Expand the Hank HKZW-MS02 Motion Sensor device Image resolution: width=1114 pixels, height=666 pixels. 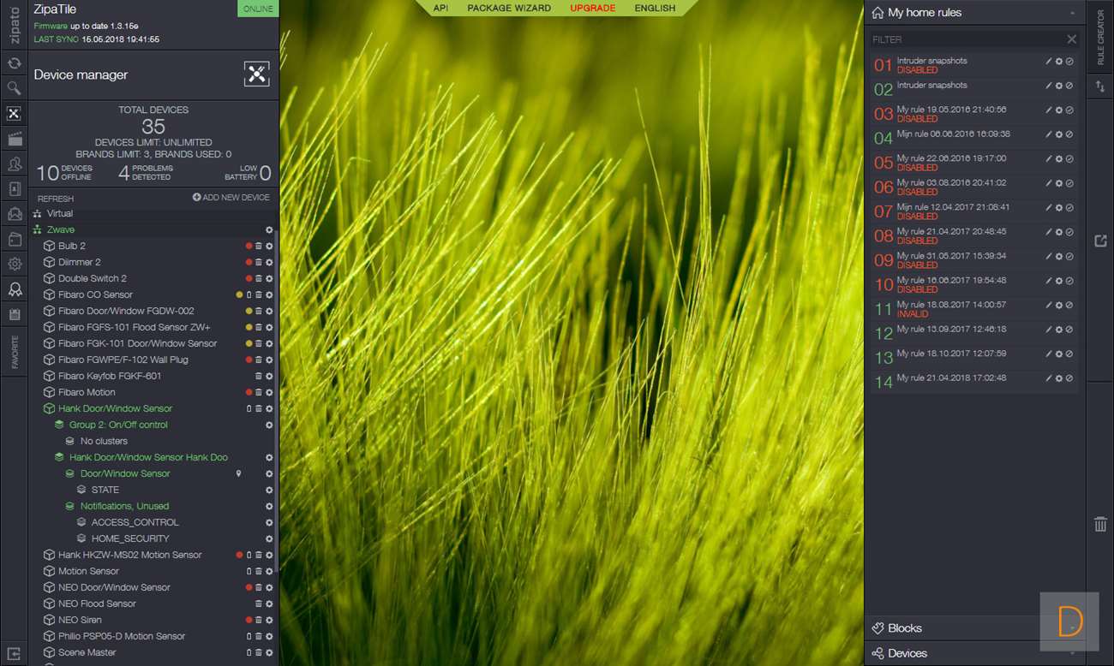coord(49,556)
